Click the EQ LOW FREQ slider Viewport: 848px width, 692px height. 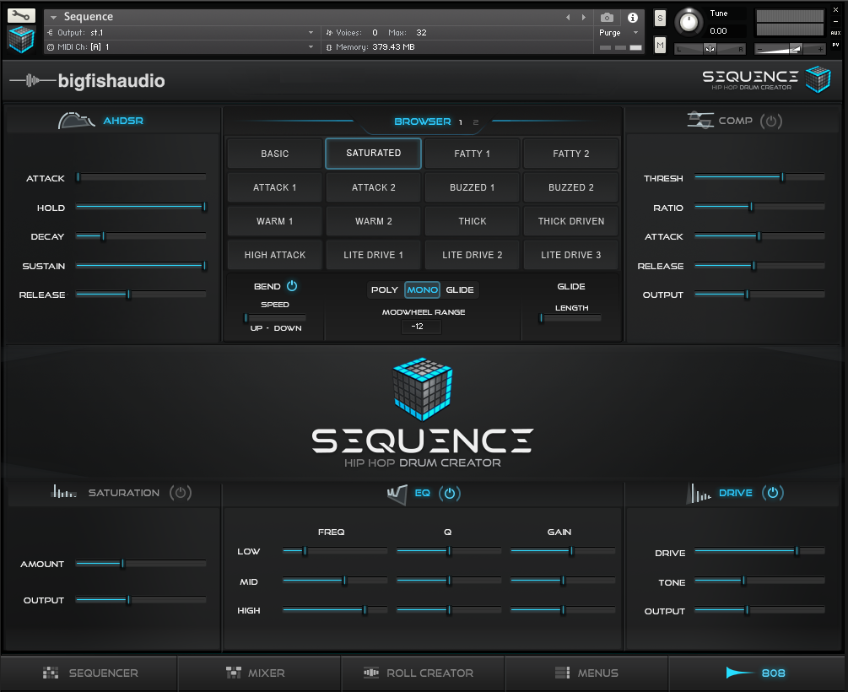point(335,551)
